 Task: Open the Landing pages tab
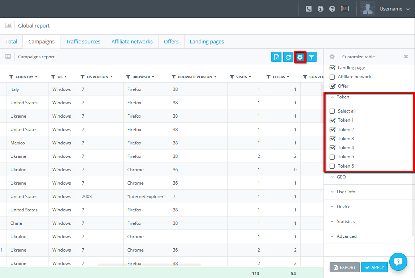click(x=207, y=42)
